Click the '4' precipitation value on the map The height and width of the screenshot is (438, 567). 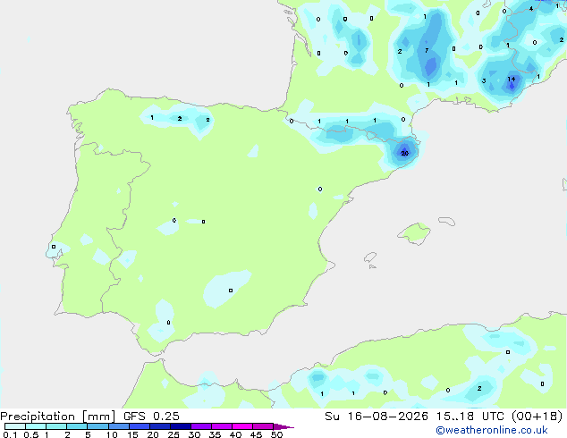point(531,9)
